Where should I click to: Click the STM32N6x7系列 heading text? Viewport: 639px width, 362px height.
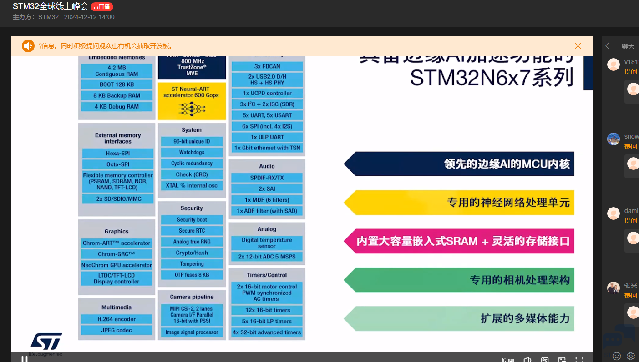point(492,77)
